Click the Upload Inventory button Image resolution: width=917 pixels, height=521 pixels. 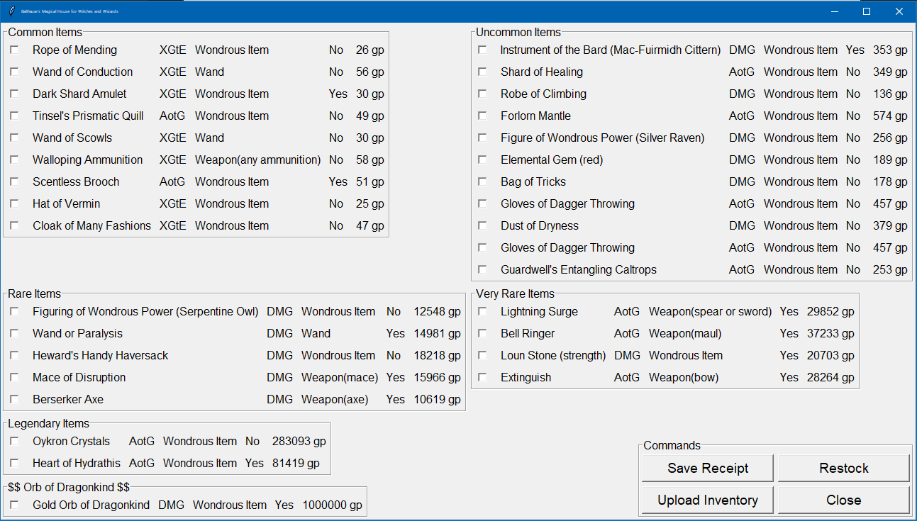[x=708, y=500]
